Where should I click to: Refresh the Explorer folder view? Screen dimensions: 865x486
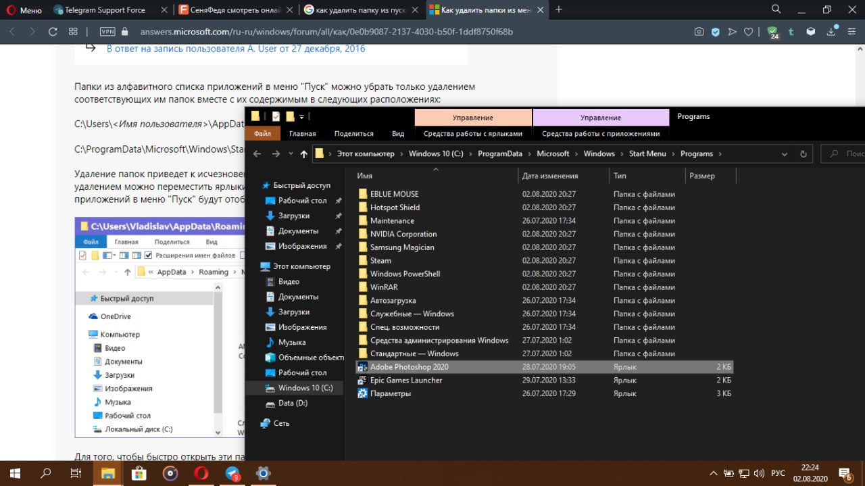coord(803,153)
